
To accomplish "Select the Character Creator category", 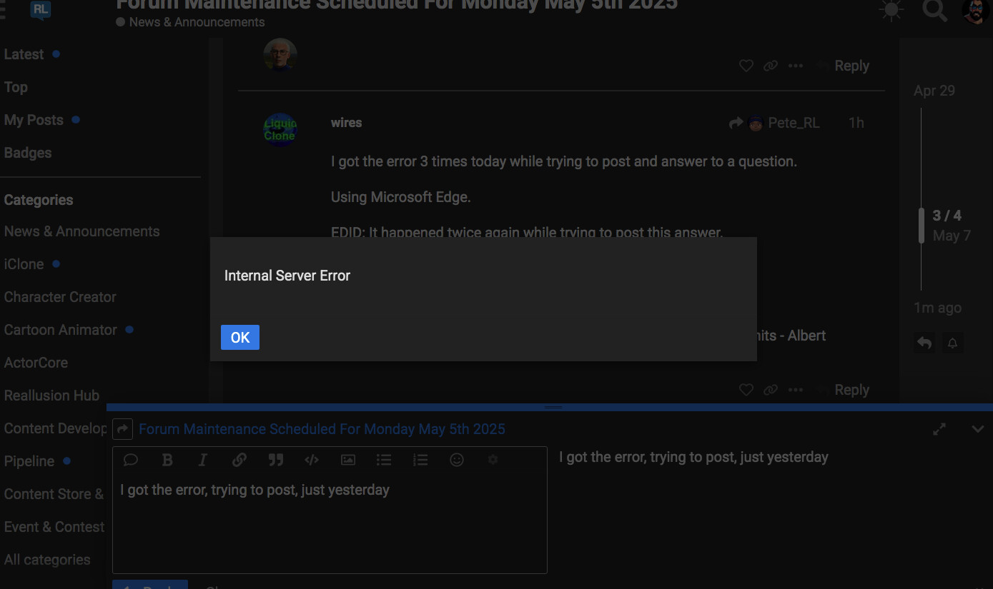I will click(60, 297).
